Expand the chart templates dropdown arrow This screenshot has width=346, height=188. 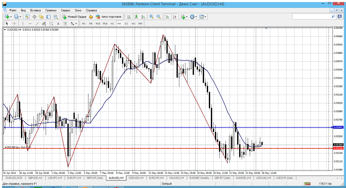pos(205,17)
